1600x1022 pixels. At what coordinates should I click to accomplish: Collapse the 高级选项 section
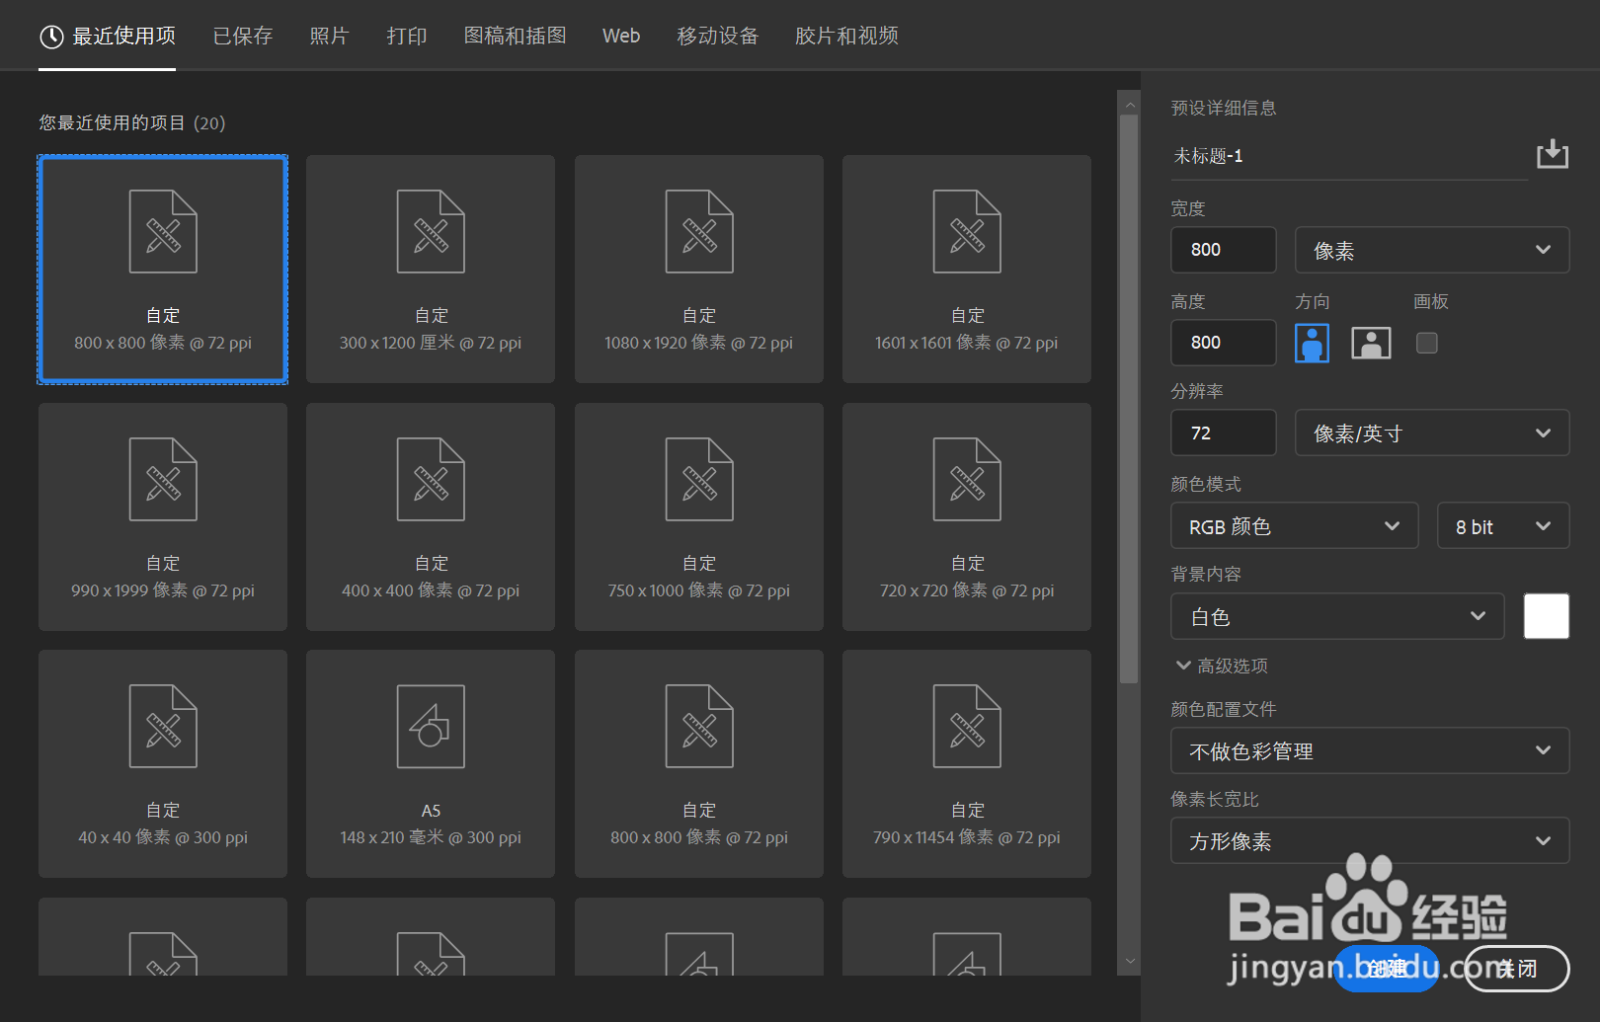[1222, 666]
